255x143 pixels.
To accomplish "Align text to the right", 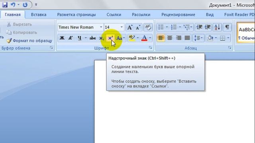I will point(178,38).
